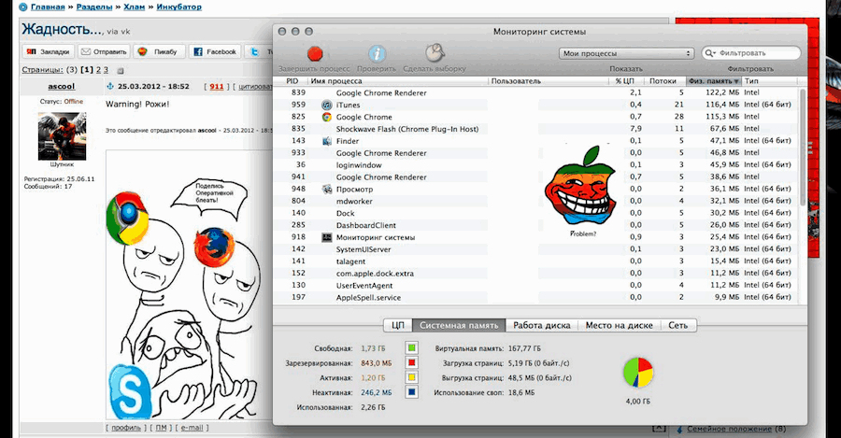Open the Семейное положение link
Screen dimensions: 841x438
729,430
